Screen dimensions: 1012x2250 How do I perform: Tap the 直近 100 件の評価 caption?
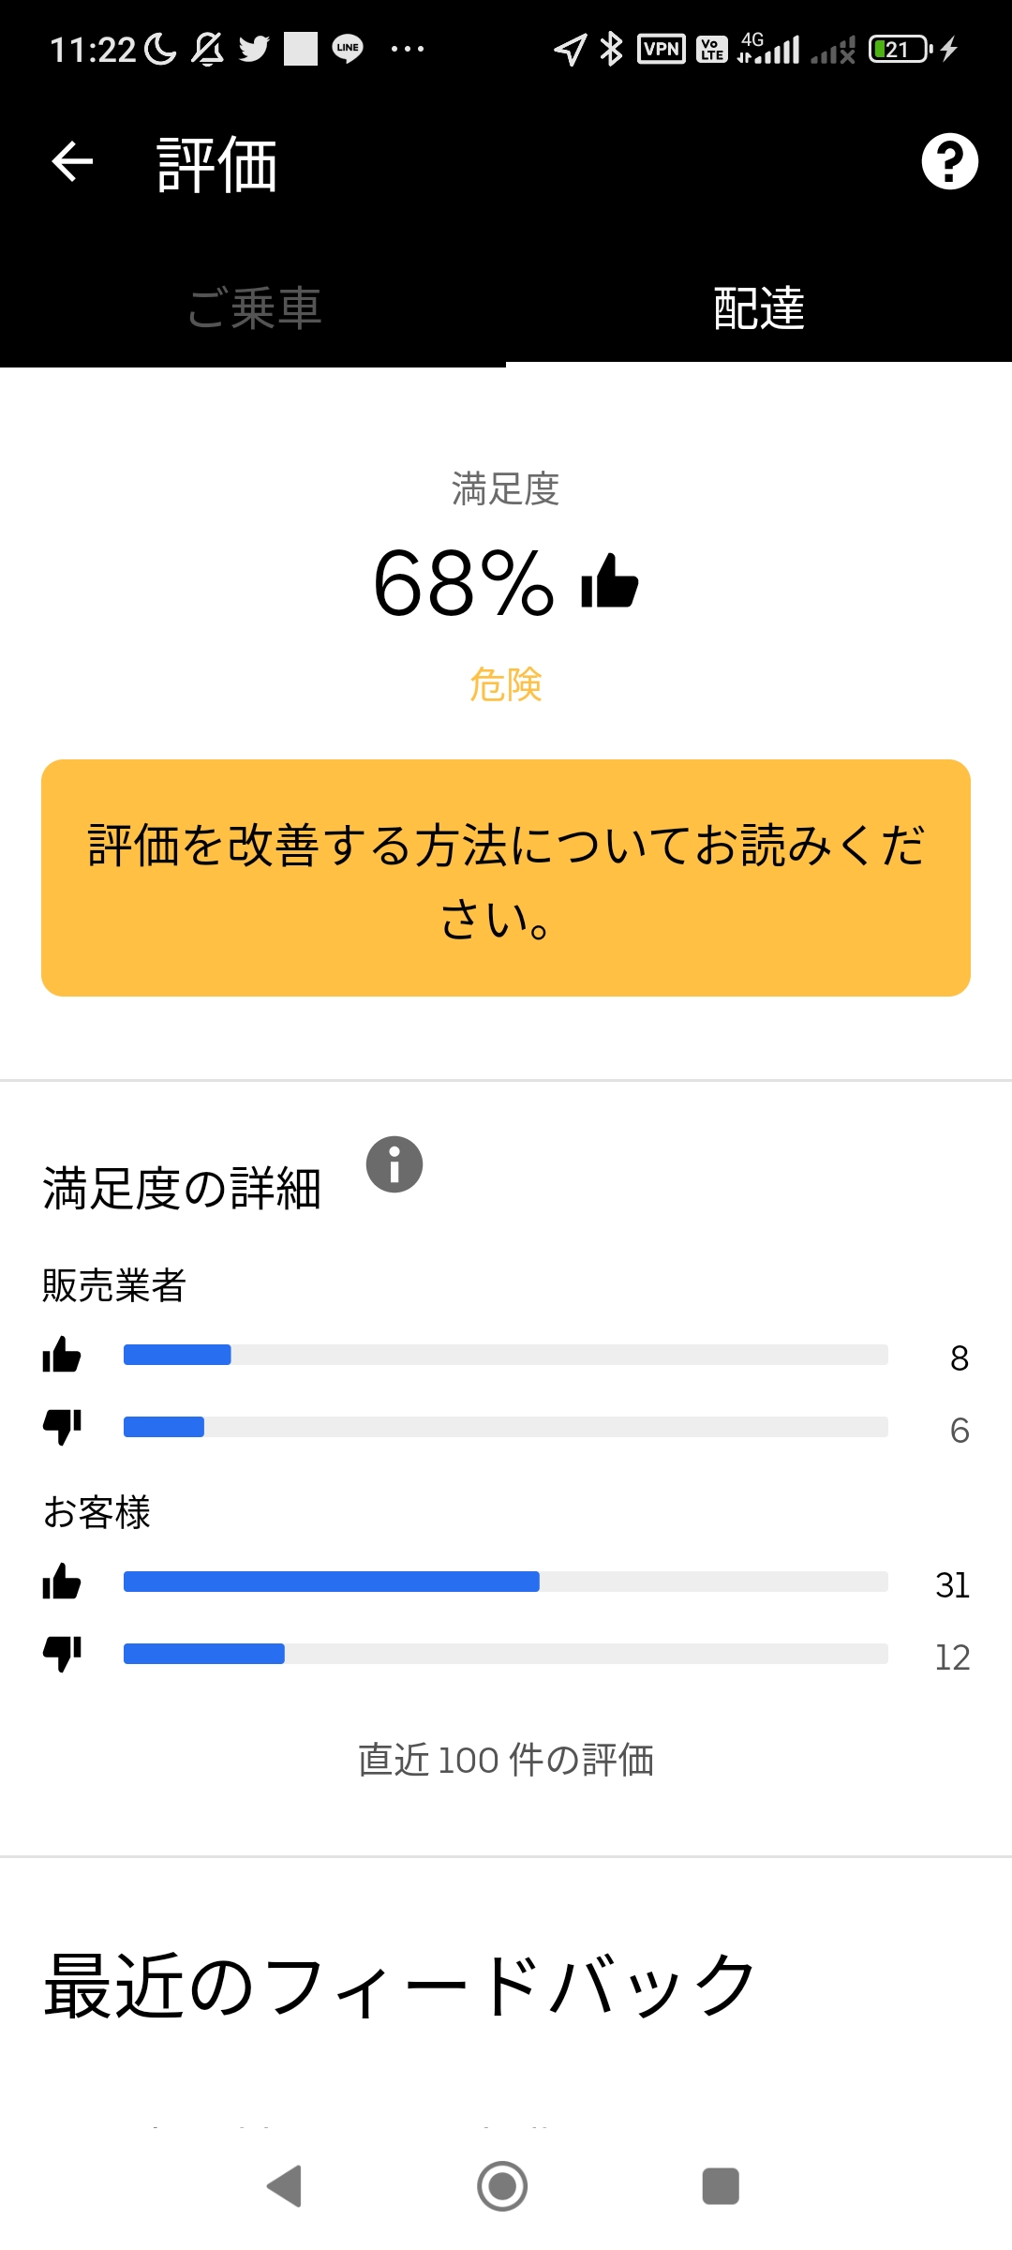point(506,1761)
